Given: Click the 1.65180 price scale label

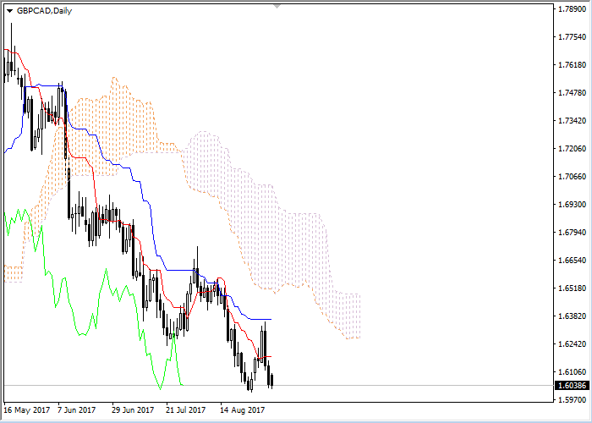Looking at the screenshot, I should pyautogui.click(x=573, y=288).
